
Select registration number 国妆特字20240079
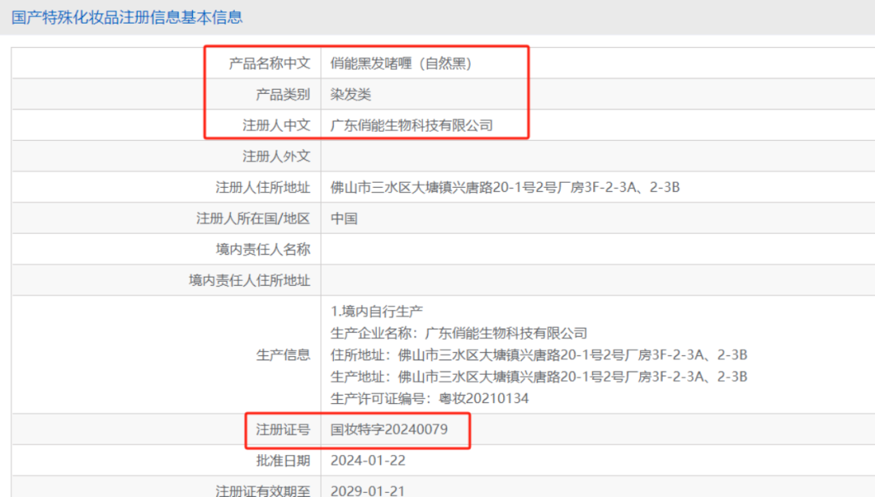pyautogui.click(x=389, y=430)
